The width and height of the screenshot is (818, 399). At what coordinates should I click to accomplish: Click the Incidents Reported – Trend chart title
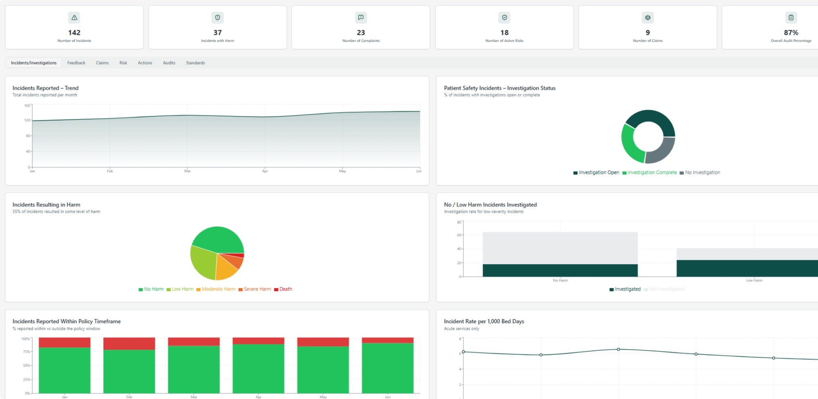45,88
